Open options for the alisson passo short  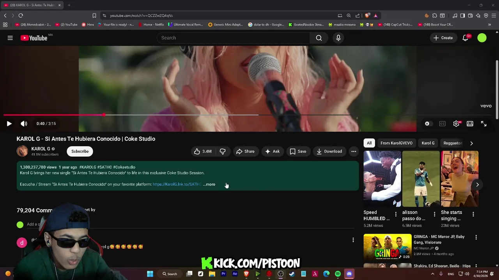point(434,214)
